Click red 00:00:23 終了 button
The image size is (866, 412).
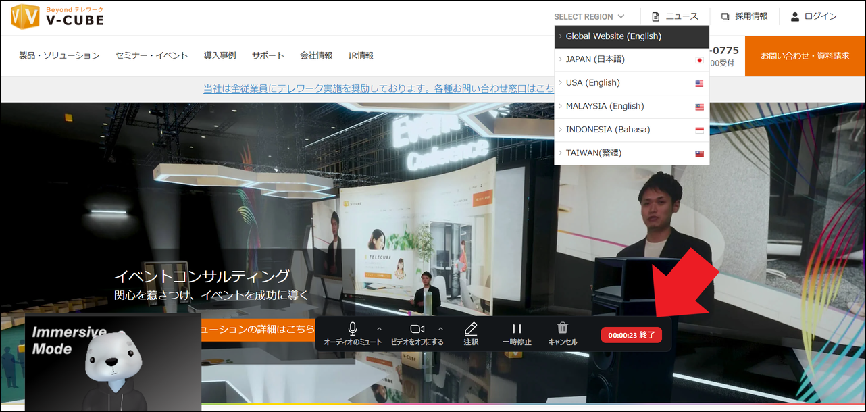click(x=632, y=334)
